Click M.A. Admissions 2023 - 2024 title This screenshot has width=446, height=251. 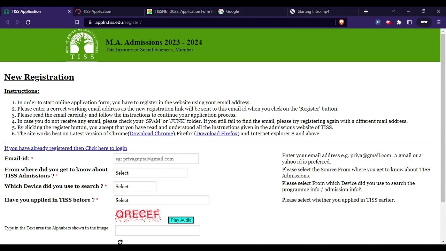click(x=154, y=42)
